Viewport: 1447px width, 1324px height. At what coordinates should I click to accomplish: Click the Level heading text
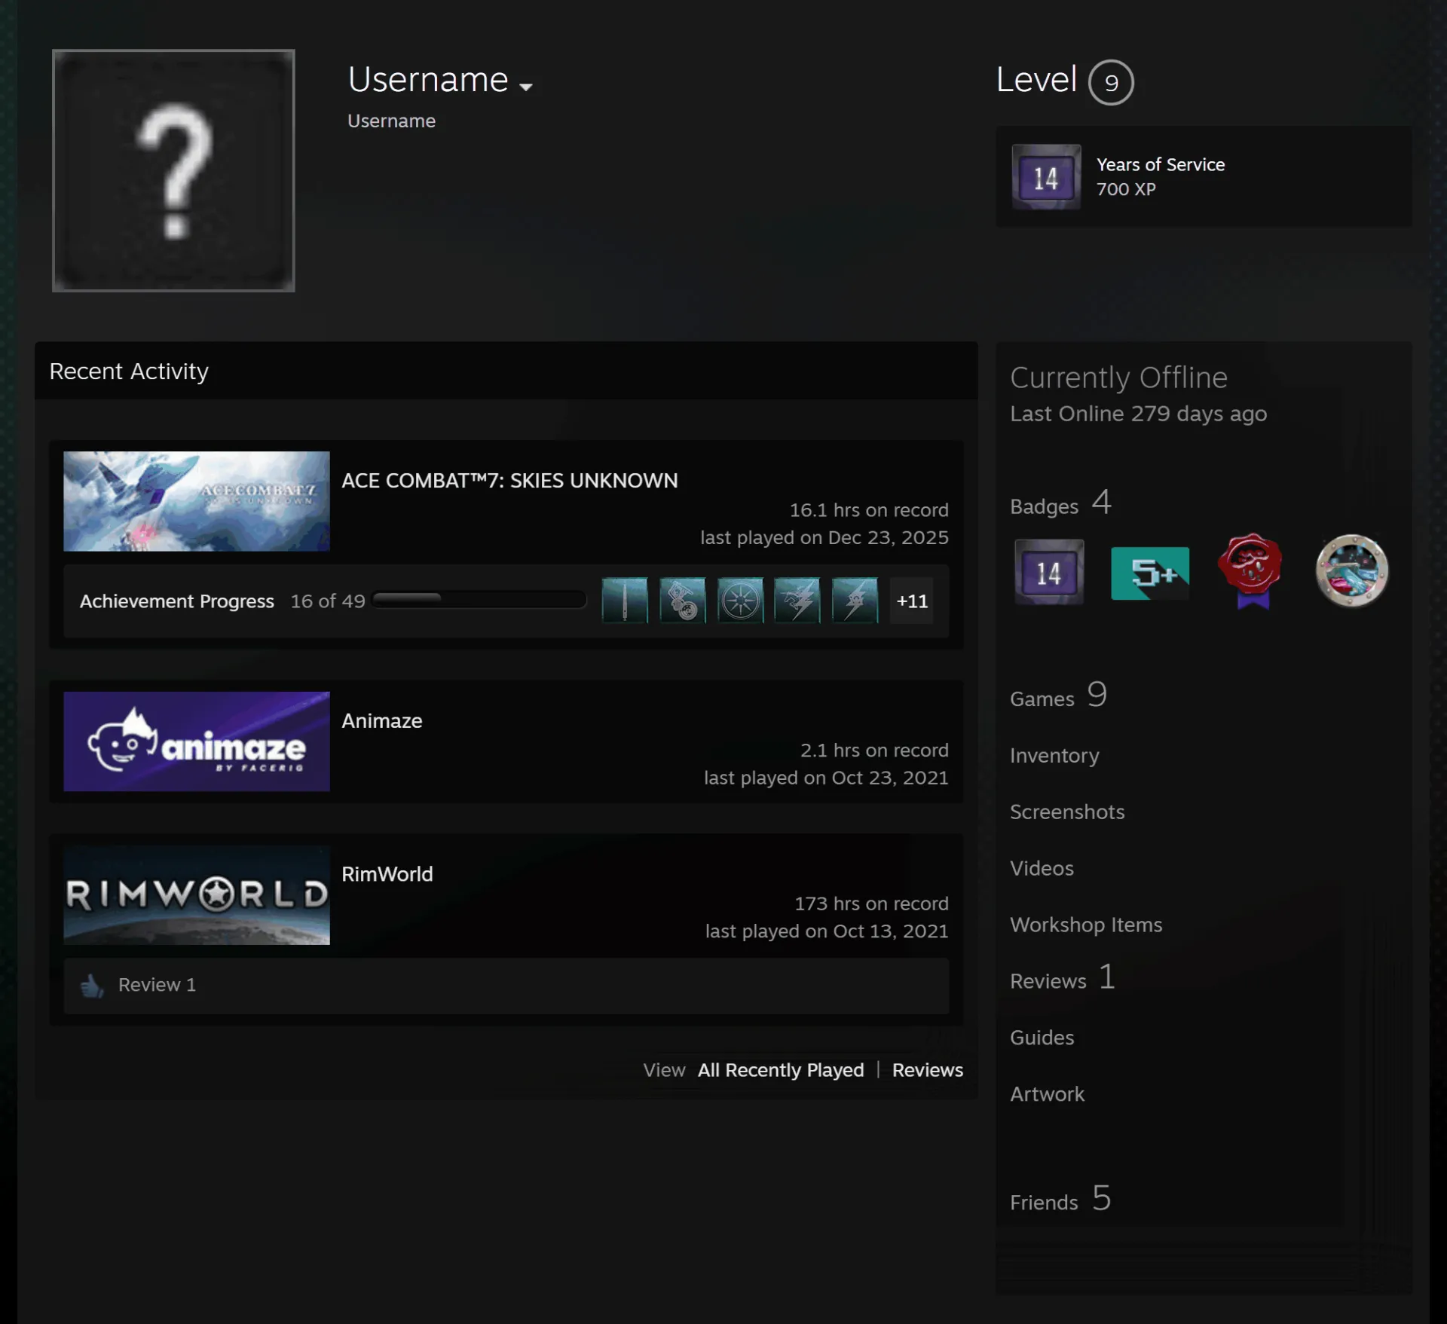click(1036, 79)
